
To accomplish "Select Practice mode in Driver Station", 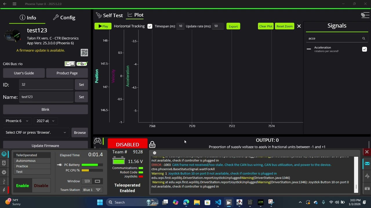I will pos(32,166).
